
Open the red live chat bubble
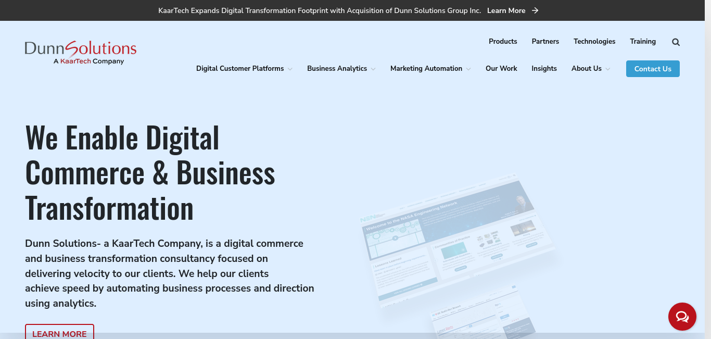click(x=682, y=317)
